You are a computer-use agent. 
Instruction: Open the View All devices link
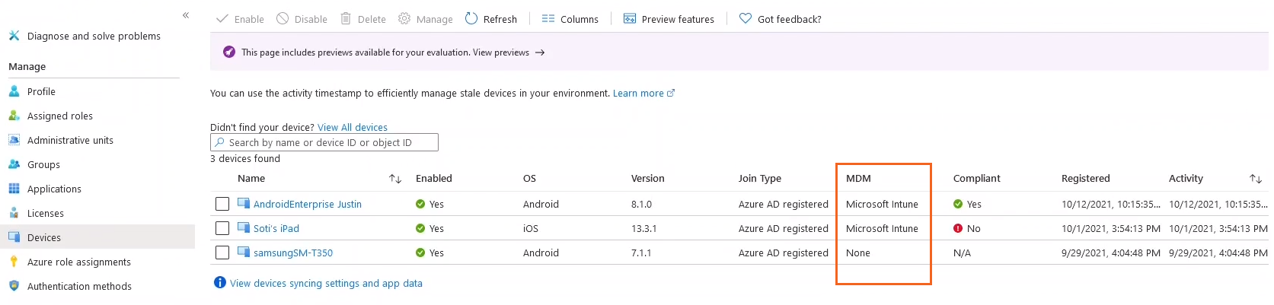click(x=352, y=127)
